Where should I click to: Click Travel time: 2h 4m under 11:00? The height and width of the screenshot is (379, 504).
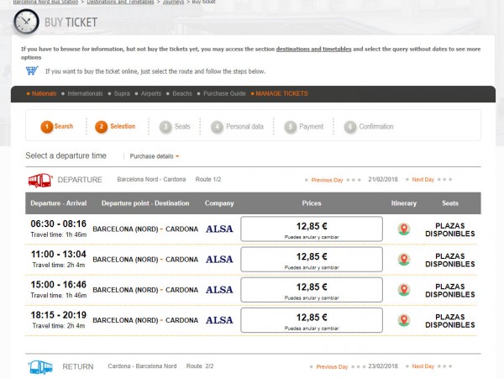[x=59, y=266]
